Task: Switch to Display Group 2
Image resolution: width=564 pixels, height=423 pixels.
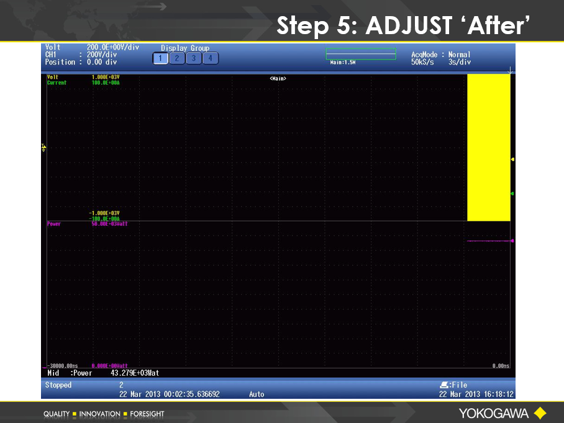Action: point(177,58)
